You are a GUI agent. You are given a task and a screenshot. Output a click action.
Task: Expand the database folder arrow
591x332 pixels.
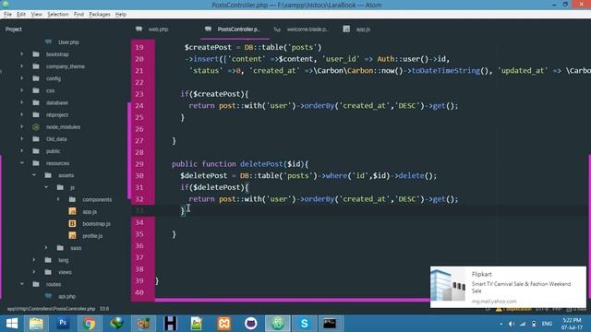[21, 102]
